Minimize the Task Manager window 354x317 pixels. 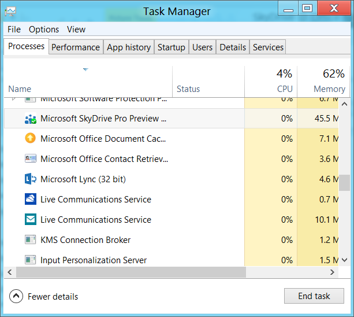tap(288, 9)
